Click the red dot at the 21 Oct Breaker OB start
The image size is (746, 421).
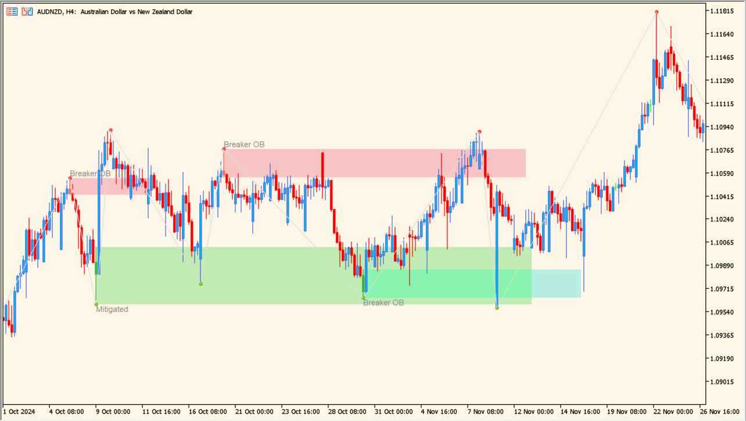tap(224, 149)
